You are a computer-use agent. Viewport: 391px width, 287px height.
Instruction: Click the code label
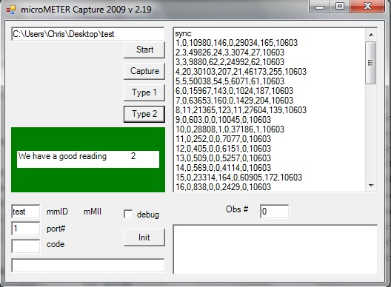click(x=56, y=244)
